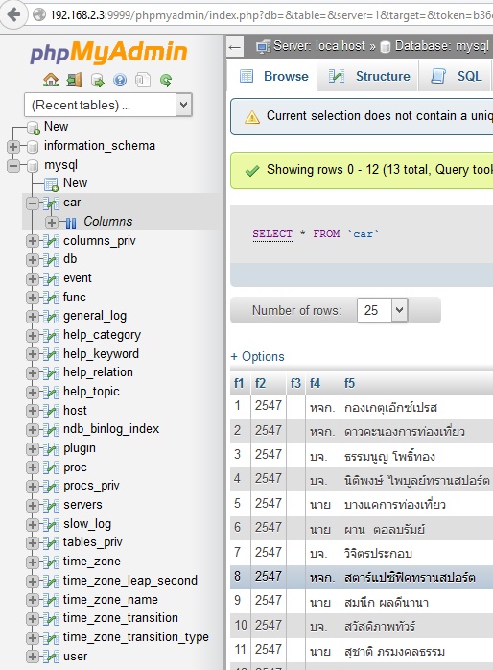Open phpMyAdmin documentation help icon
493x670 pixels.
point(120,80)
